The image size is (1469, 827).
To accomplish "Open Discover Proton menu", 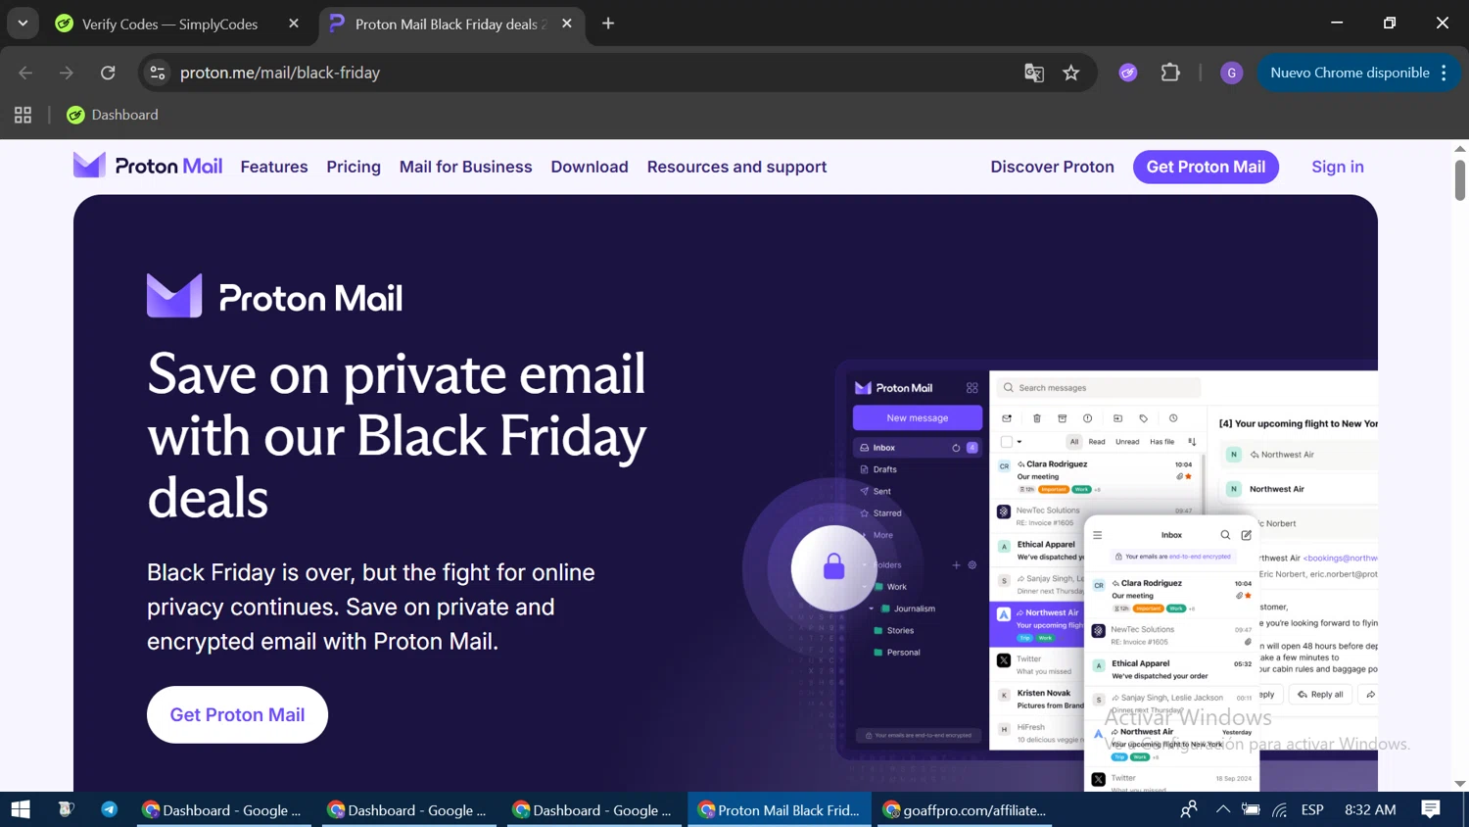I will (x=1052, y=167).
